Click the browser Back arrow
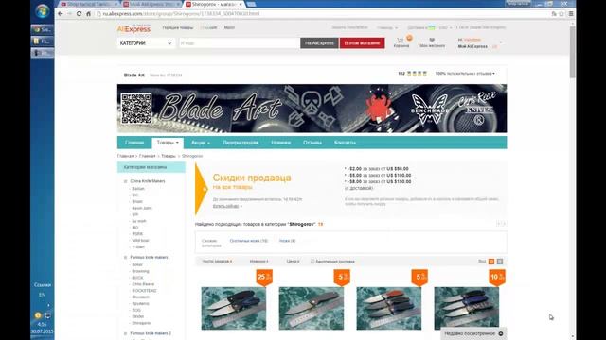The image size is (606, 340). 61,14
